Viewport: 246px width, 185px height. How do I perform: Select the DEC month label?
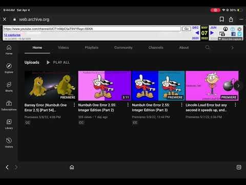point(195,28)
